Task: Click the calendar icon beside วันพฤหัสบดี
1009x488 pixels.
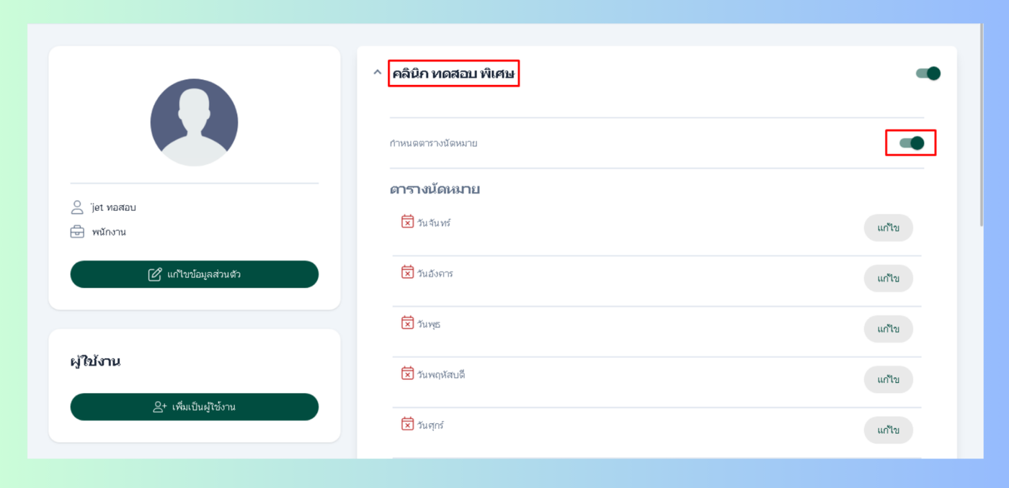Action: click(407, 373)
